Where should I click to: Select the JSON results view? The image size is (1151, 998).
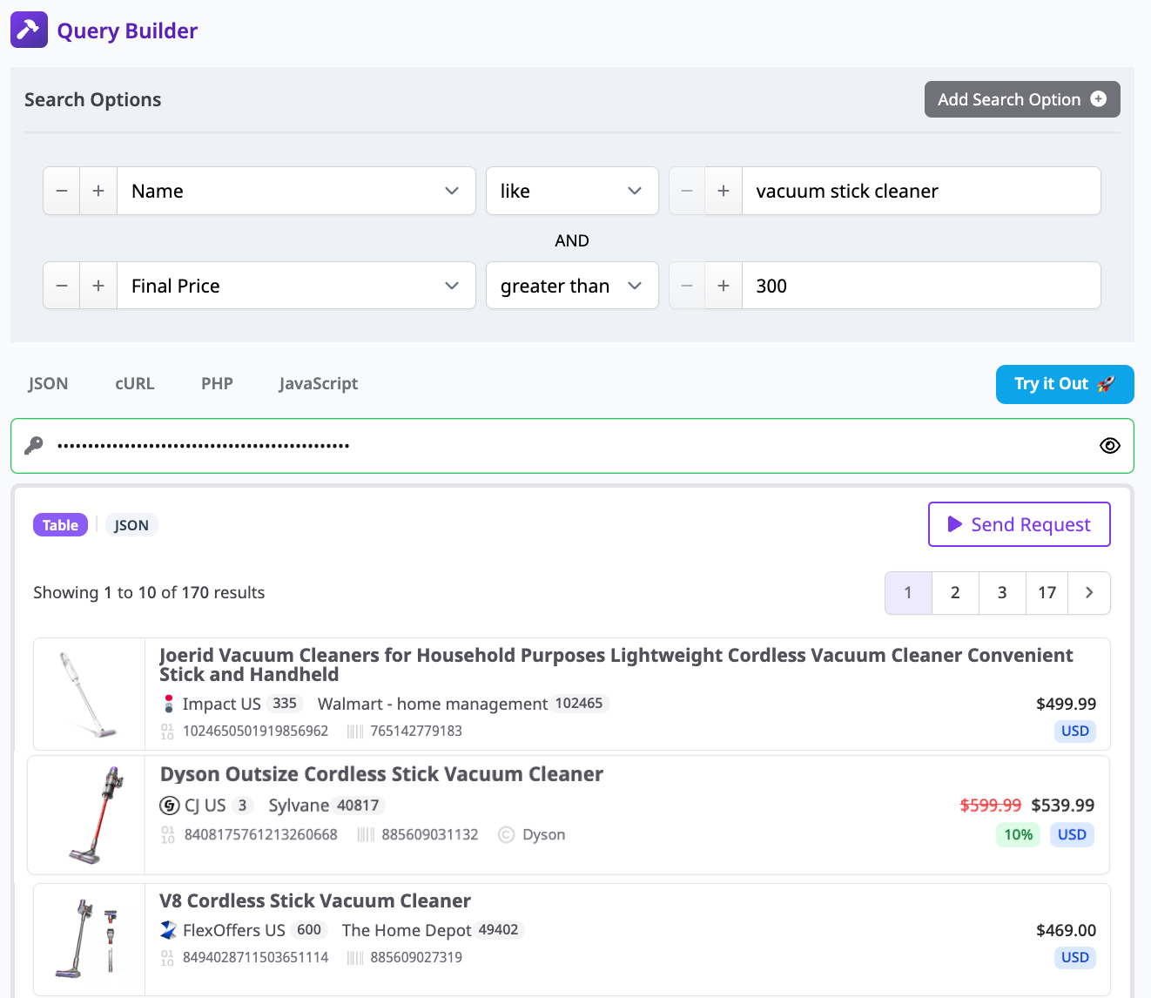tap(131, 525)
